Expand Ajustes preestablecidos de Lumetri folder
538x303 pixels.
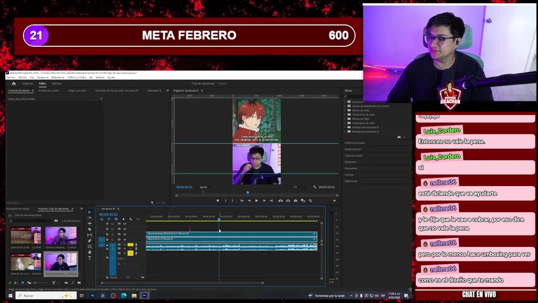click(x=345, y=106)
